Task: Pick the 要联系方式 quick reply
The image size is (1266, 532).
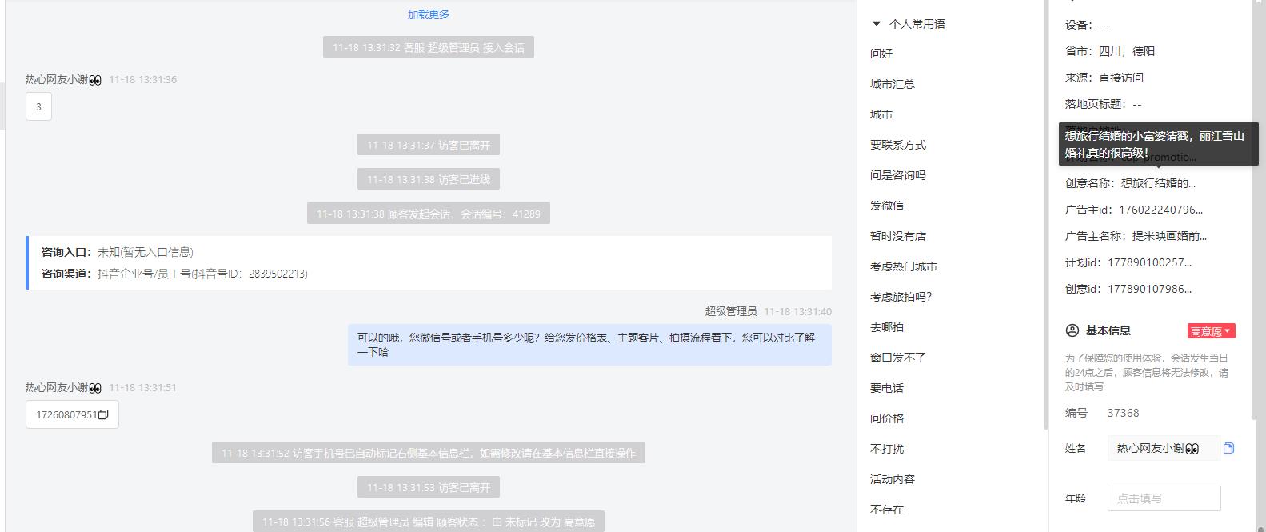Action: point(898,145)
